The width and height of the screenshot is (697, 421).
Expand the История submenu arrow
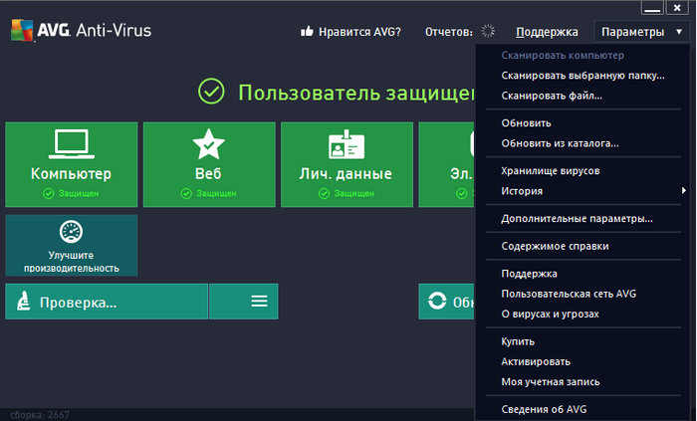[x=684, y=190]
